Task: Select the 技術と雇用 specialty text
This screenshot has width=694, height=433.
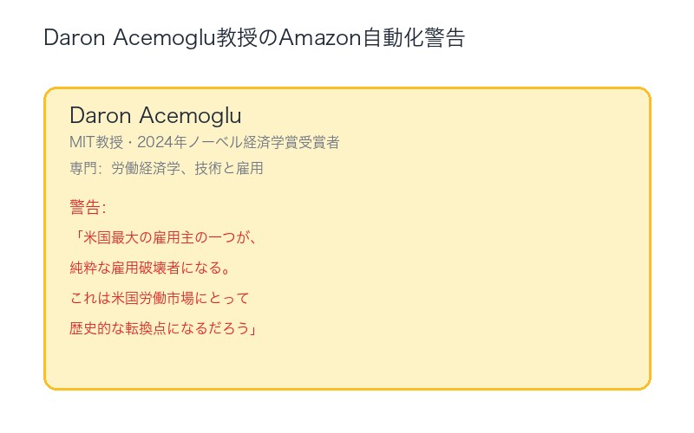Action: [x=229, y=168]
